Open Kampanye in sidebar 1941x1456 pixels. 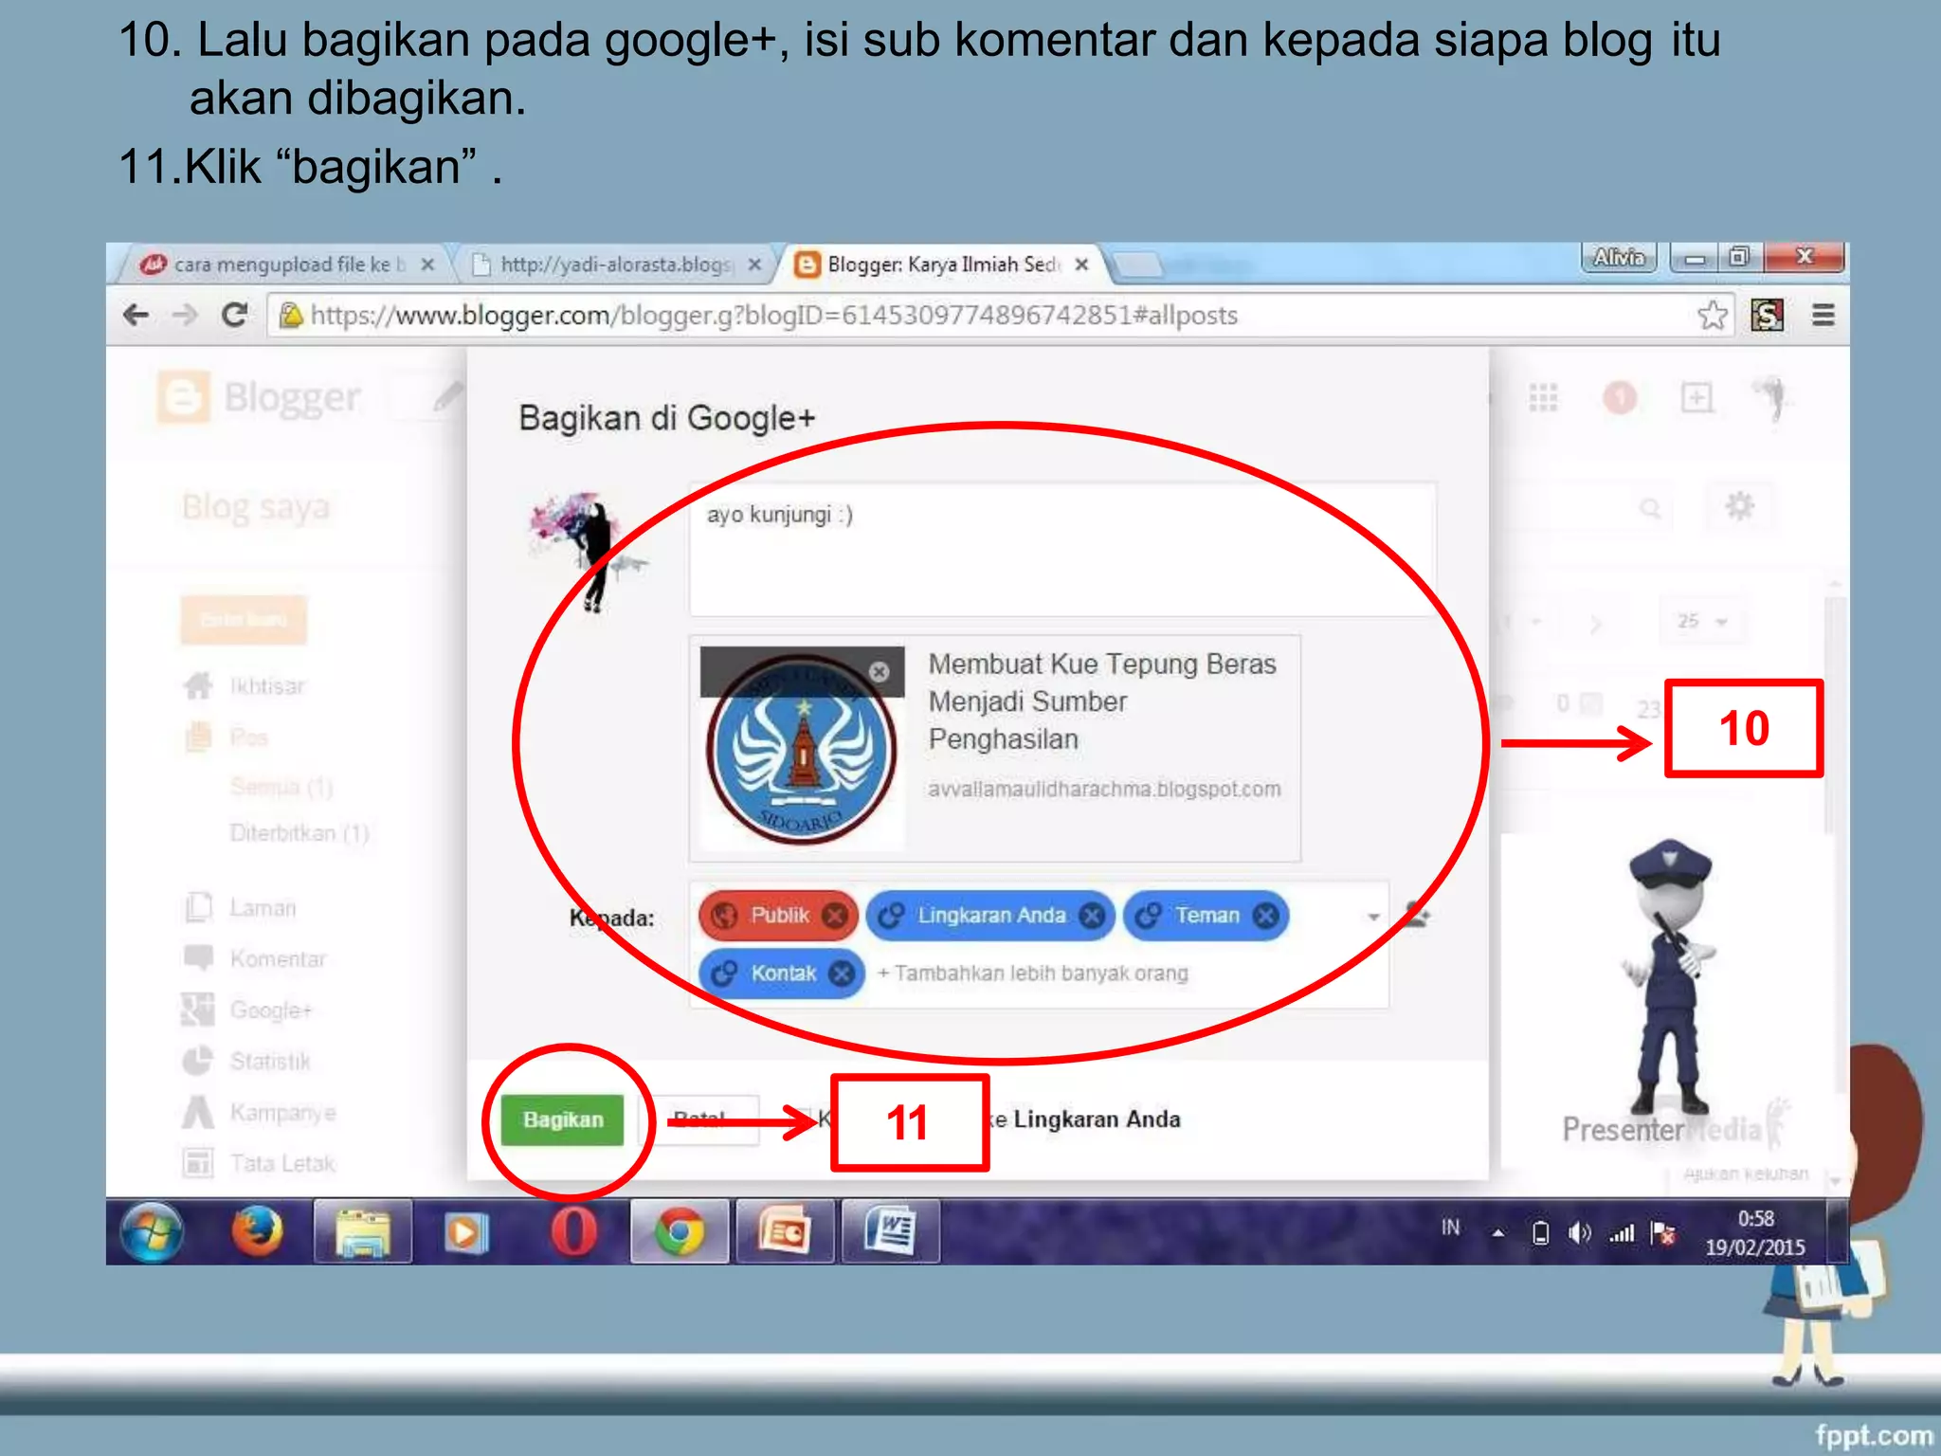282,1113
